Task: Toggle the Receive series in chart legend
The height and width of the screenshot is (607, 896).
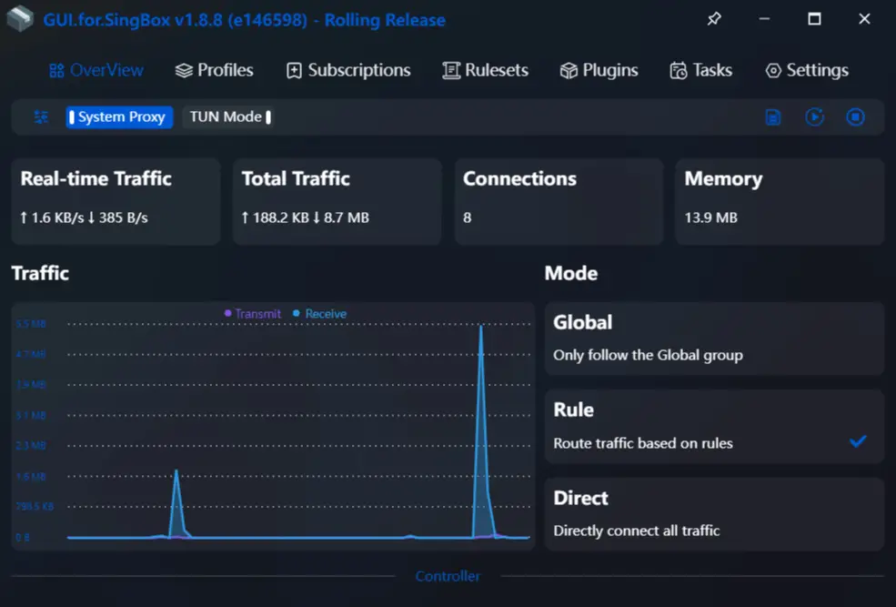Action: pos(319,314)
